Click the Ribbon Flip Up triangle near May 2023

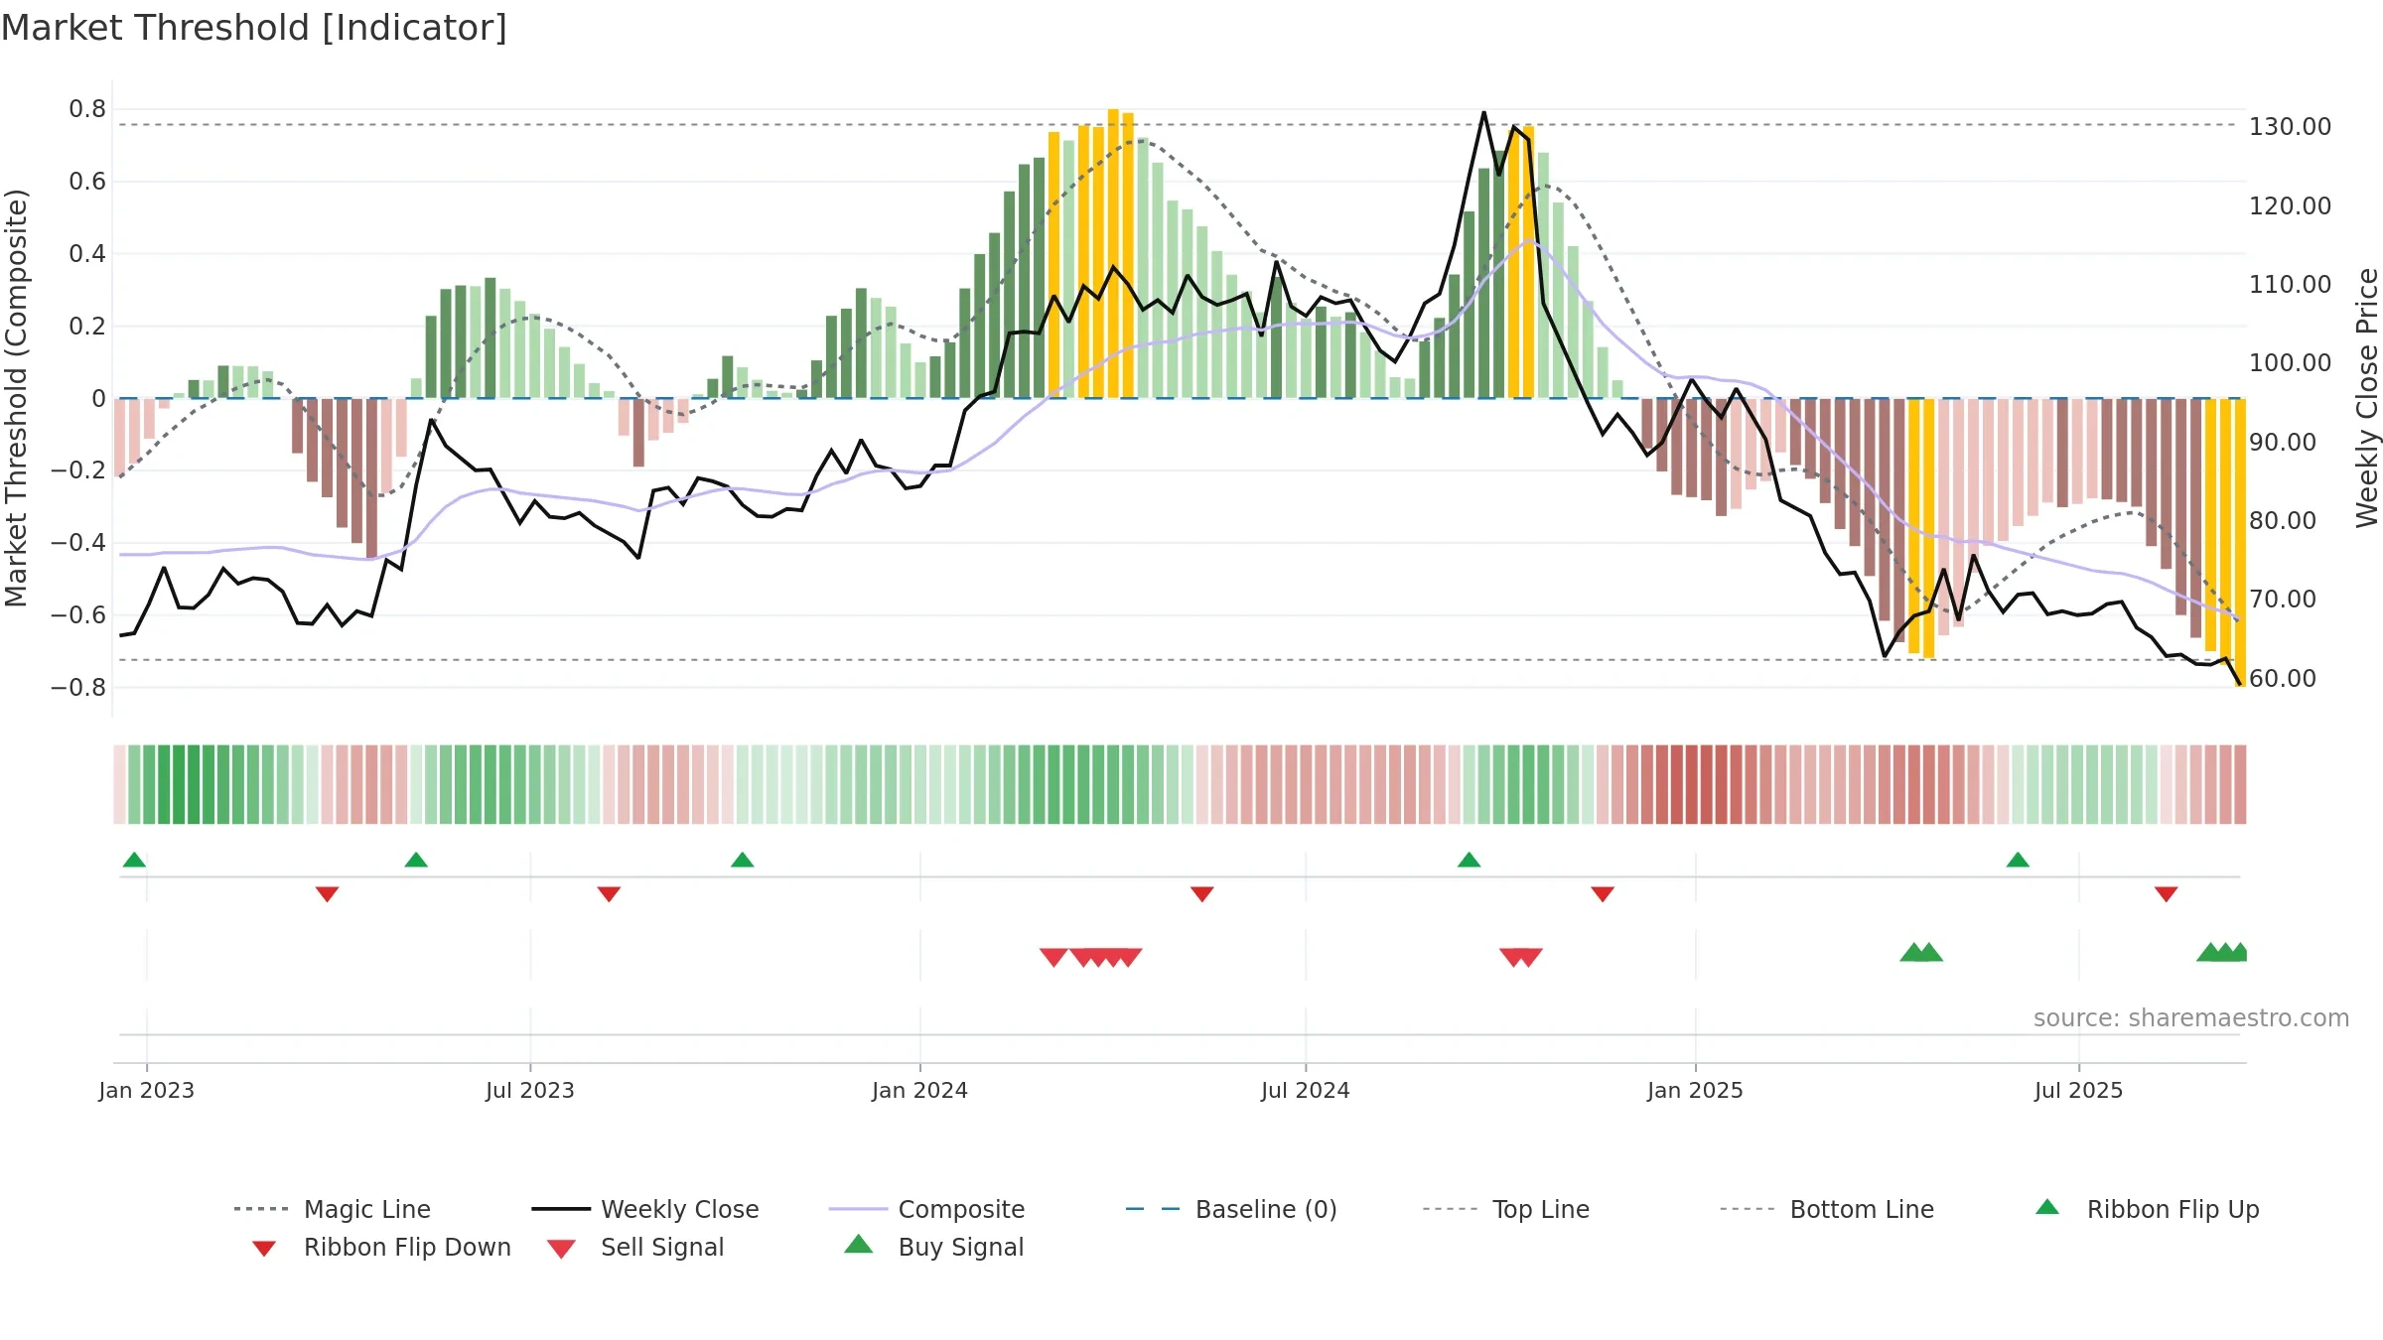point(416,860)
